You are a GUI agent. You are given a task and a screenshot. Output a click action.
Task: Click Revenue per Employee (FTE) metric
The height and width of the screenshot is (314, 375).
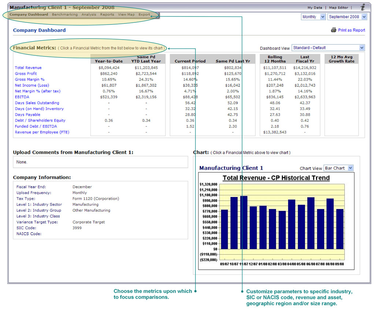click(42, 132)
